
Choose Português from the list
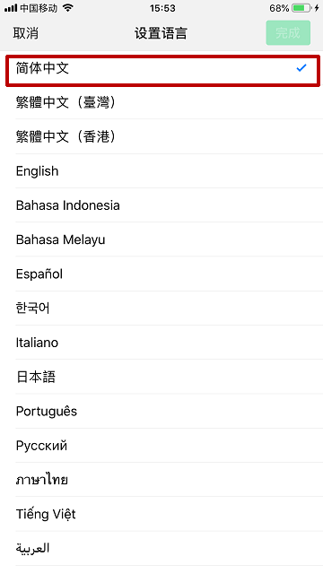[161, 411]
